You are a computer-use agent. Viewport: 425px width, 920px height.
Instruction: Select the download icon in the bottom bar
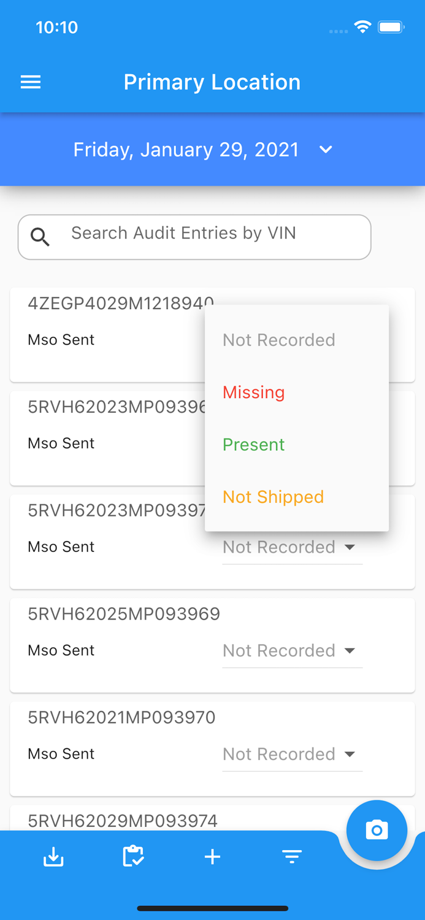tap(53, 856)
